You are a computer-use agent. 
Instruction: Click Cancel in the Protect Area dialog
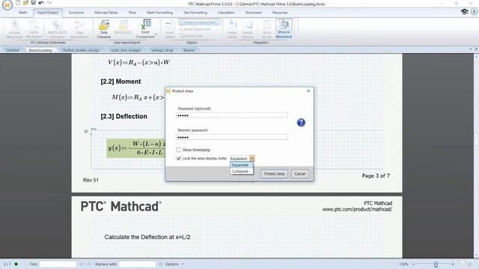[299, 174]
